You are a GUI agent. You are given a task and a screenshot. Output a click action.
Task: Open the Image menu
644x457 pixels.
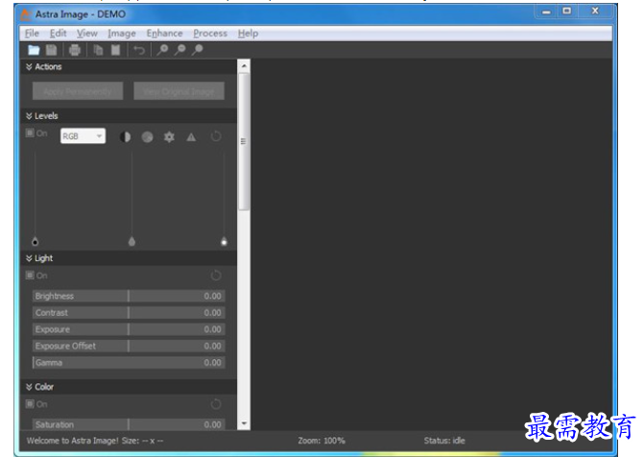click(122, 34)
